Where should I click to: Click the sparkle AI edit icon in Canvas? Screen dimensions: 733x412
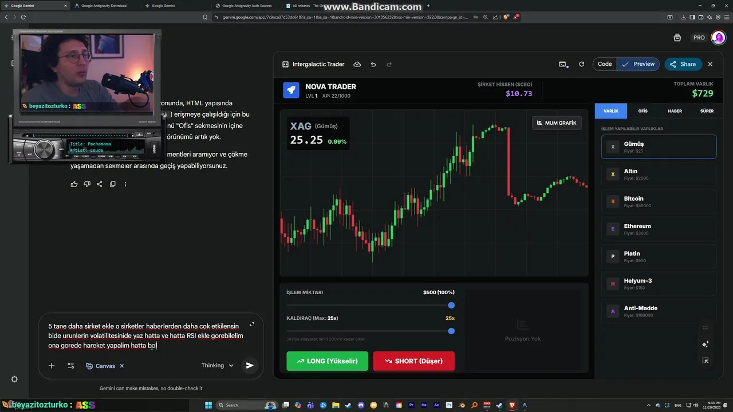pos(706,344)
